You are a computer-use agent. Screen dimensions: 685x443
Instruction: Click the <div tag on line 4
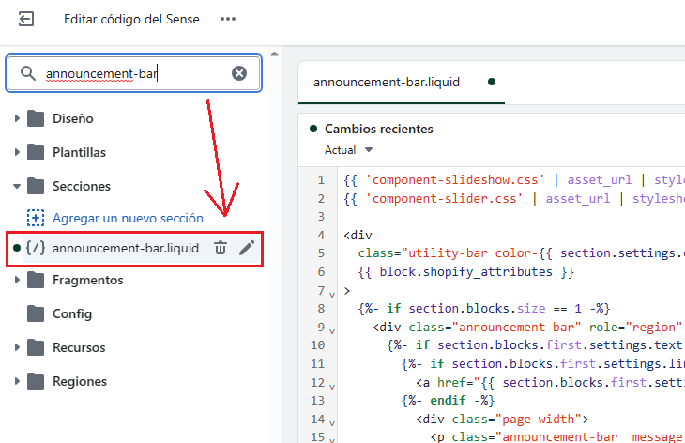tap(358, 235)
